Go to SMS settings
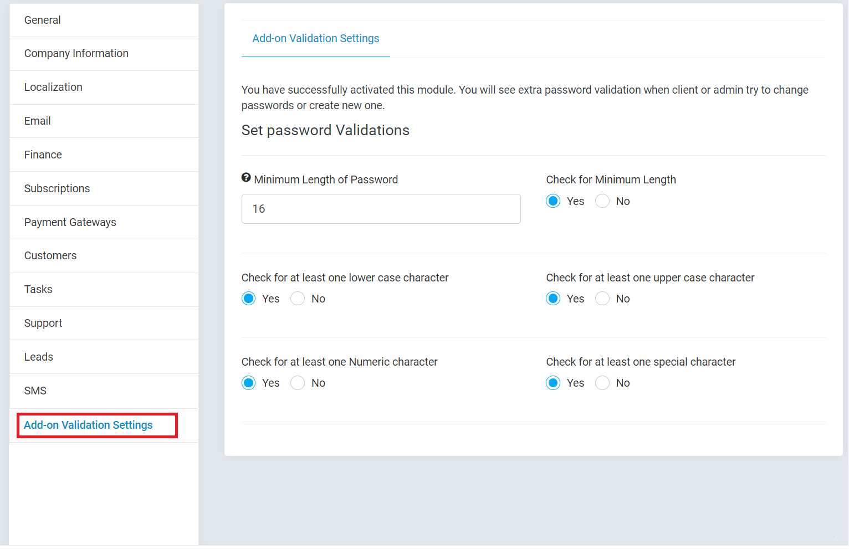This screenshot has height=549, width=849. 35,391
